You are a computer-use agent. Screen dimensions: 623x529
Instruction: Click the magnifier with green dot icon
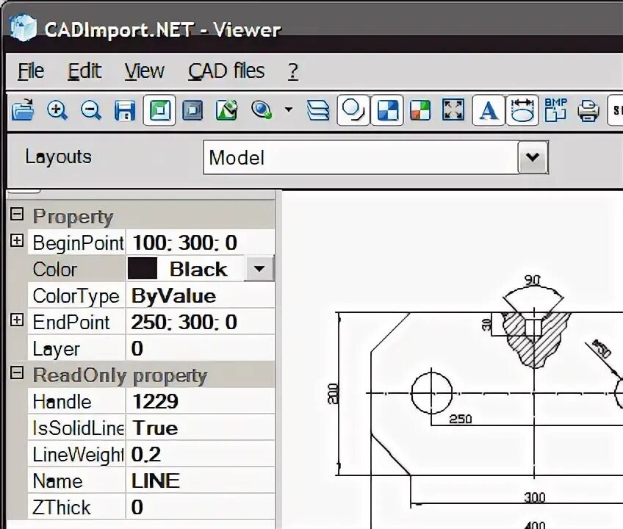(x=262, y=110)
